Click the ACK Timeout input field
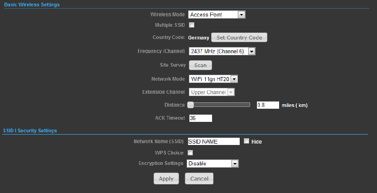 pyautogui.click(x=201, y=118)
